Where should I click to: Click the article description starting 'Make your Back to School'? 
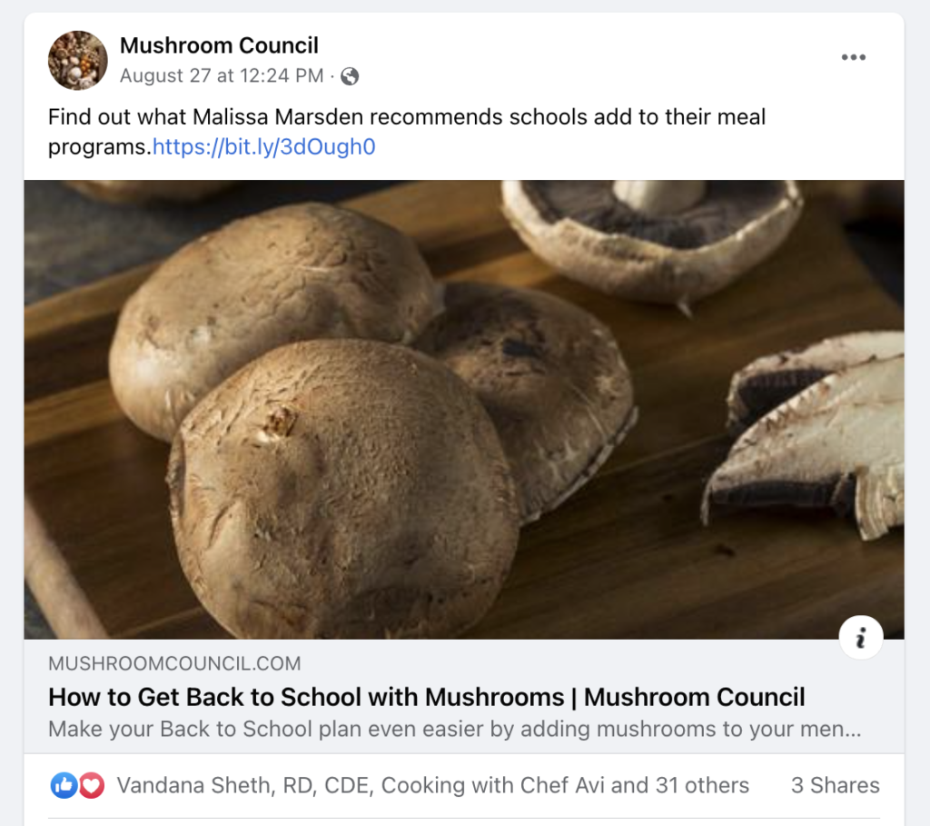click(454, 729)
